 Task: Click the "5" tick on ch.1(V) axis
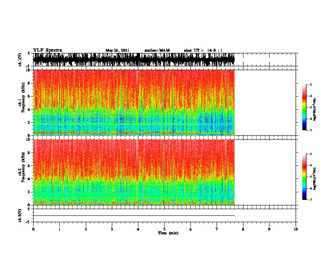[x=29, y=53]
